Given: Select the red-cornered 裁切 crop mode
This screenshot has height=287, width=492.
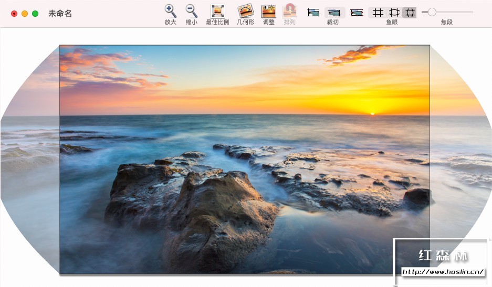Looking at the screenshot, I should pos(357,13).
